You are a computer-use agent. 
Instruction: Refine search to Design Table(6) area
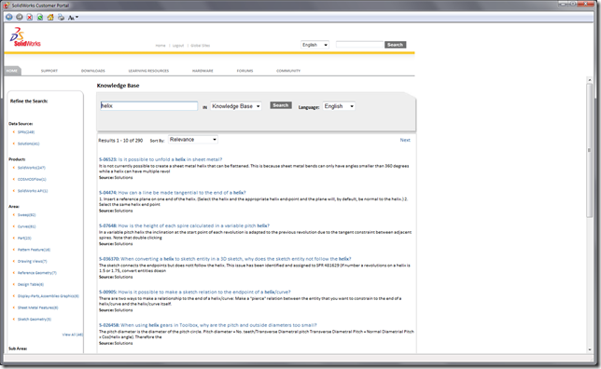pos(31,284)
